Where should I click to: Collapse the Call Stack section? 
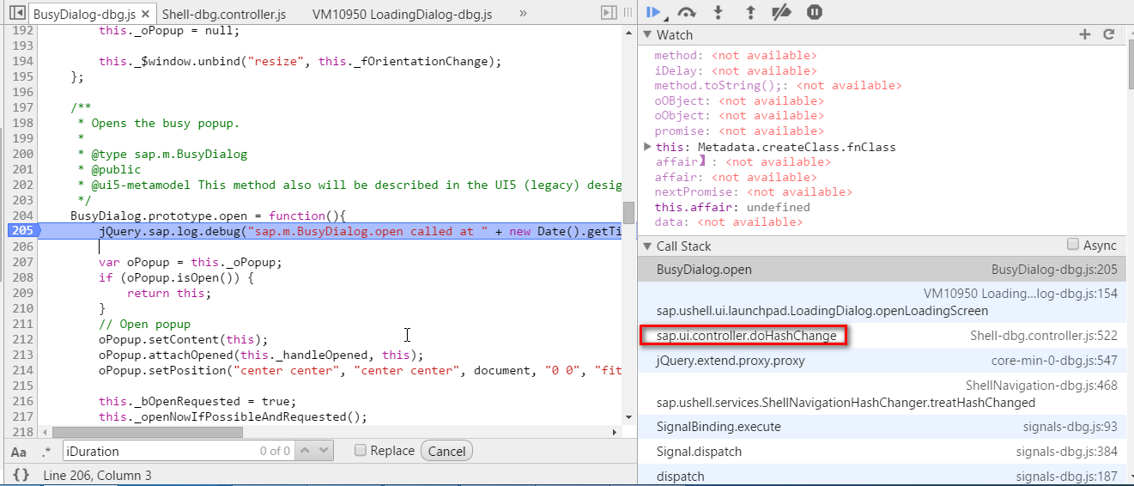648,246
